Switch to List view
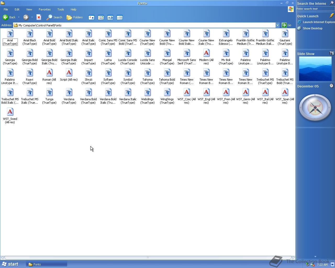Screen dimensions: 335x268 click(x=101, y=17)
